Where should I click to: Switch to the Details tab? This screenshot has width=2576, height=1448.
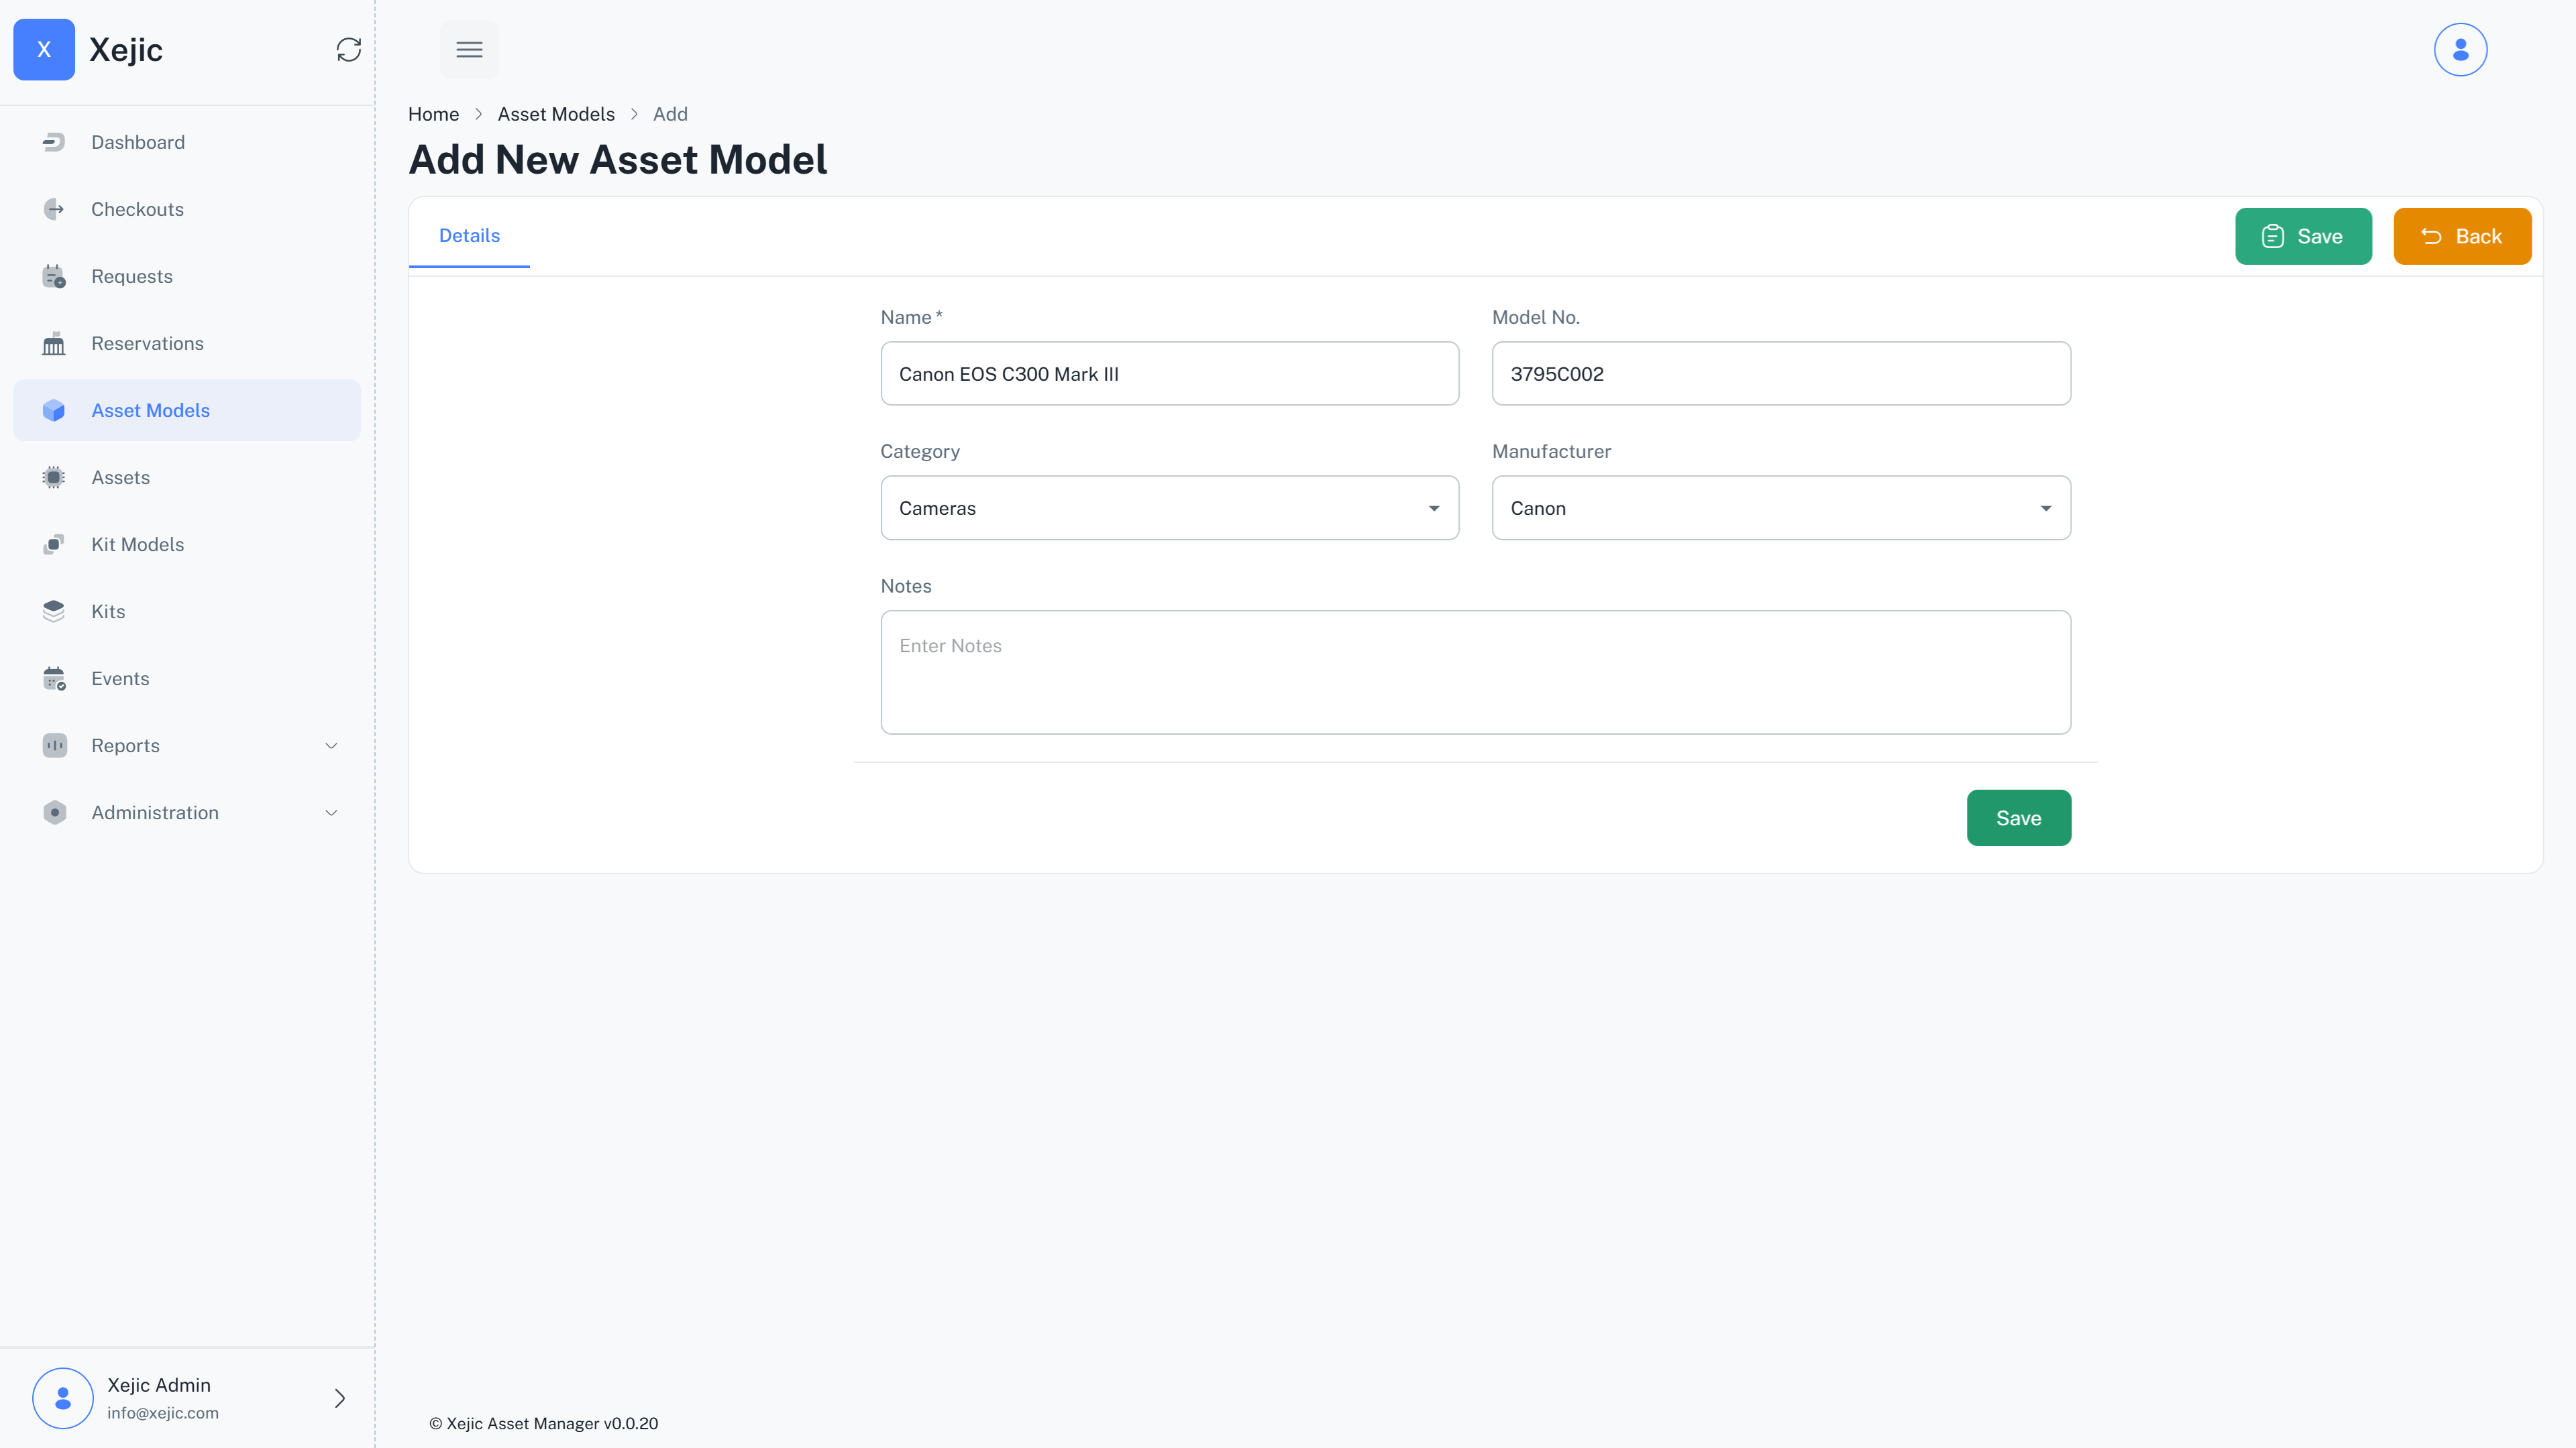[469, 236]
